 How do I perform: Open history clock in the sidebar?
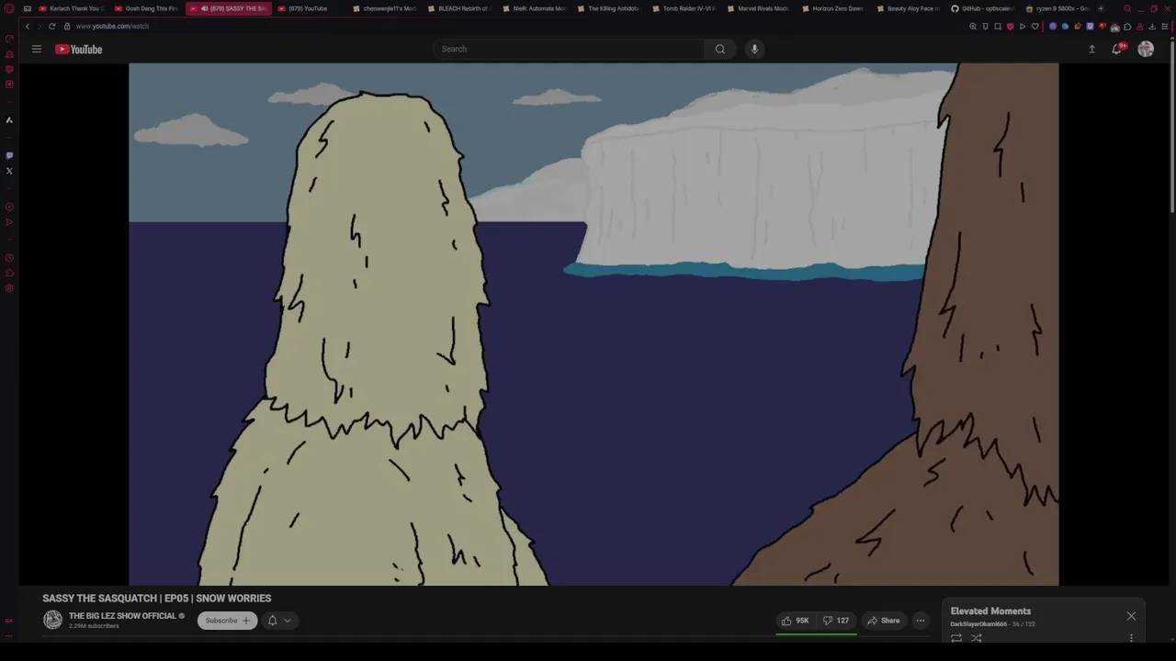[9, 258]
